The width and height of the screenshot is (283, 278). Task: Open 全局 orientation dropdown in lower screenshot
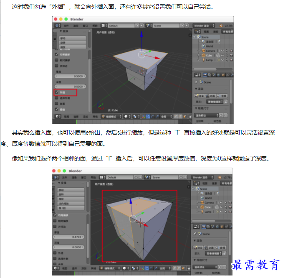[x=164, y=268]
